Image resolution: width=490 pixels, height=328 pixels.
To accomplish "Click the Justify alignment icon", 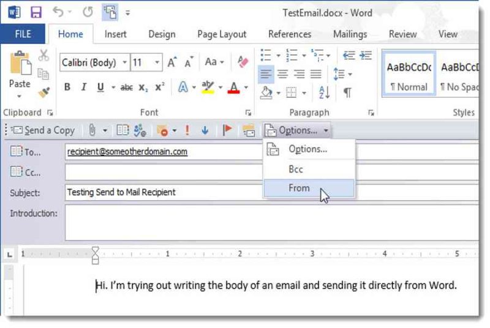I will tap(315, 74).
